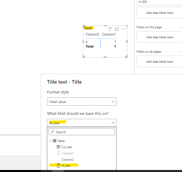
Task: Click the Search field in field list
Action: click(82, 132)
